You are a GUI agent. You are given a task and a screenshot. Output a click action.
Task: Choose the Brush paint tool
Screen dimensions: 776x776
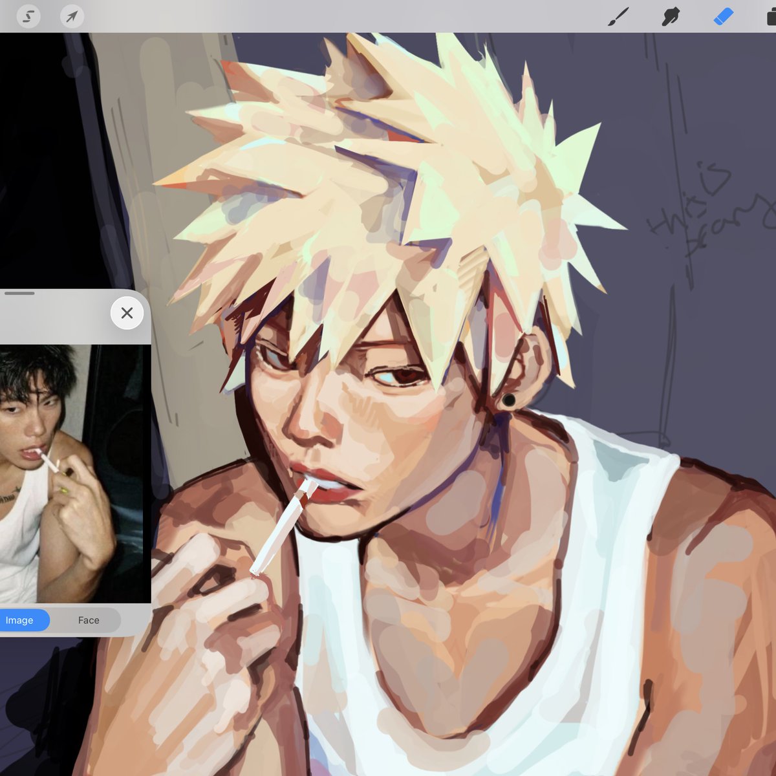(618, 16)
